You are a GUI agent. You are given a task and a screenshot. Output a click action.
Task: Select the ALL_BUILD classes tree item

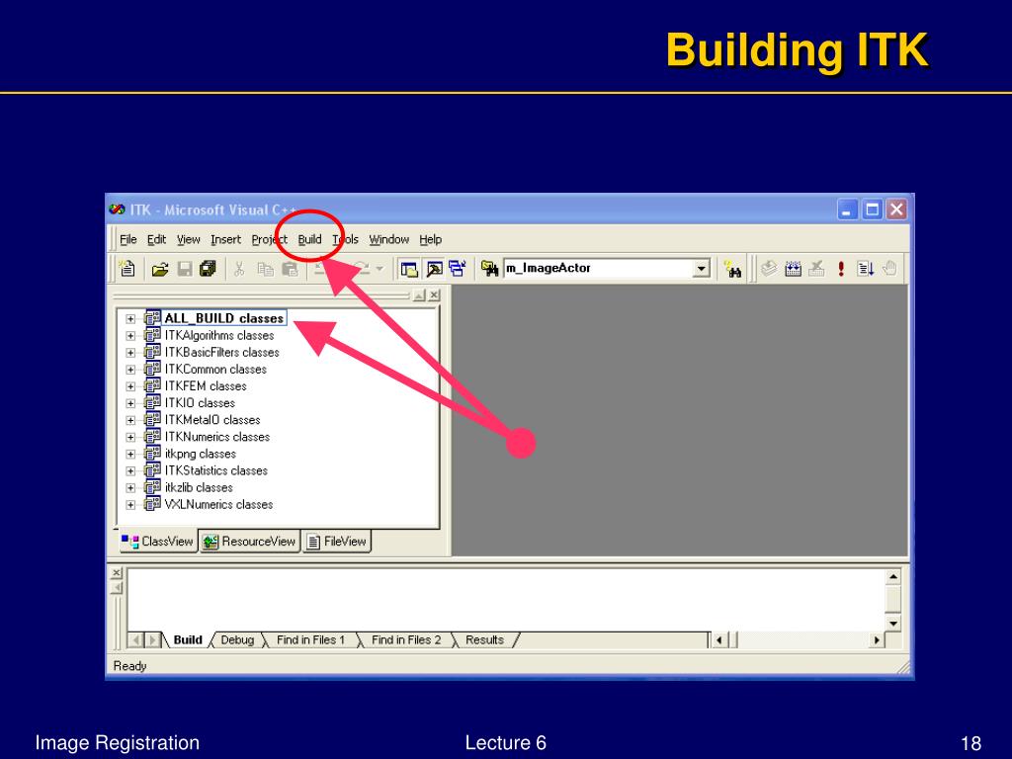pos(224,318)
